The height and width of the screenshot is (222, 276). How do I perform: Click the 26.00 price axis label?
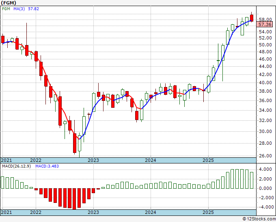265,156
